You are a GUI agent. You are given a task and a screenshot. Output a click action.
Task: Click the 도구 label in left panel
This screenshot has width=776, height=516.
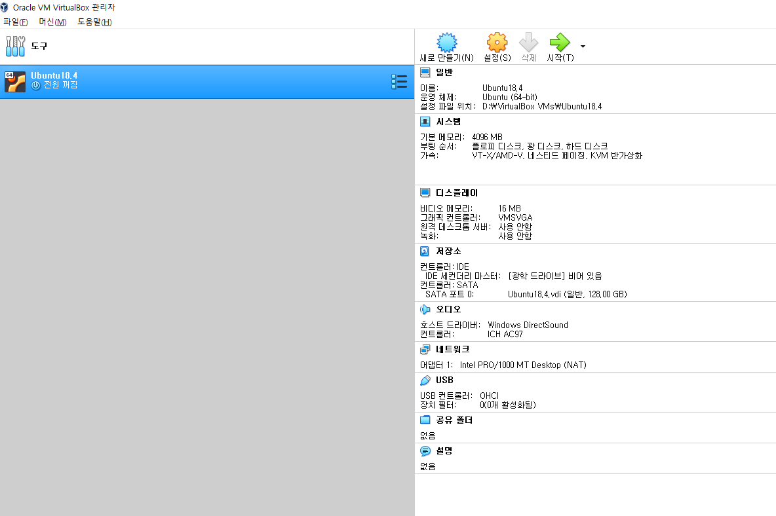pos(39,46)
